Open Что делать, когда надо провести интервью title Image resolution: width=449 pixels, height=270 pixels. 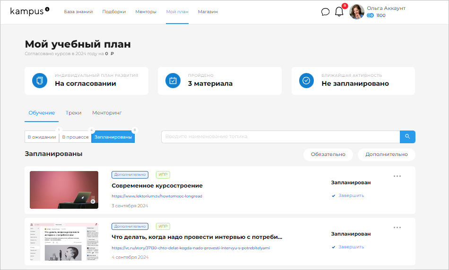pyautogui.click(x=197, y=237)
